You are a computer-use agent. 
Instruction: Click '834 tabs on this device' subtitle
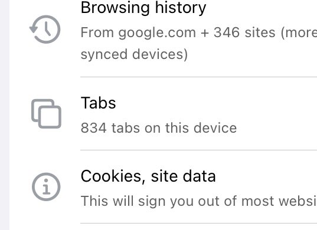click(159, 128)
